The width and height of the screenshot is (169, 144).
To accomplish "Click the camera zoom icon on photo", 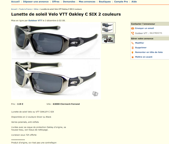I will point(95,94).
